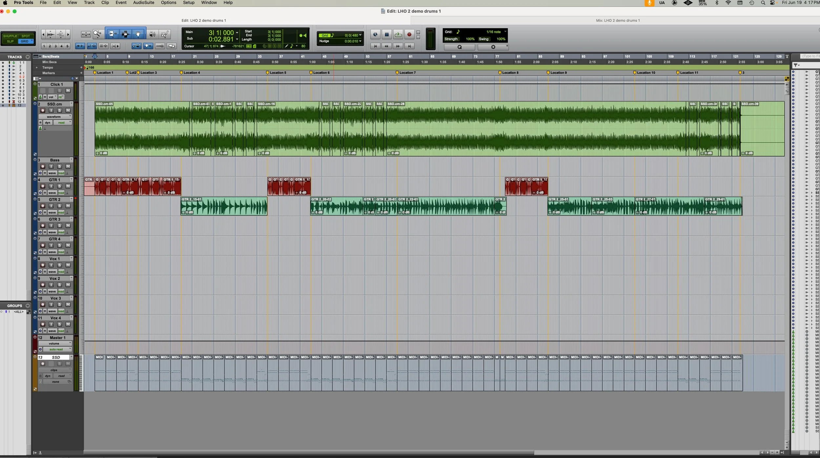The width and height of the screenshot is (820, 458).
Task: Open the Setup menu
Action: (189, 3)
